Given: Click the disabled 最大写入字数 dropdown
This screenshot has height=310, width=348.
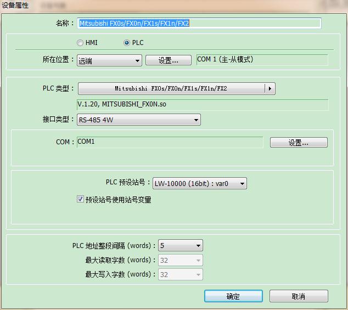Looking at the screenshot, I should click(181, 274).
